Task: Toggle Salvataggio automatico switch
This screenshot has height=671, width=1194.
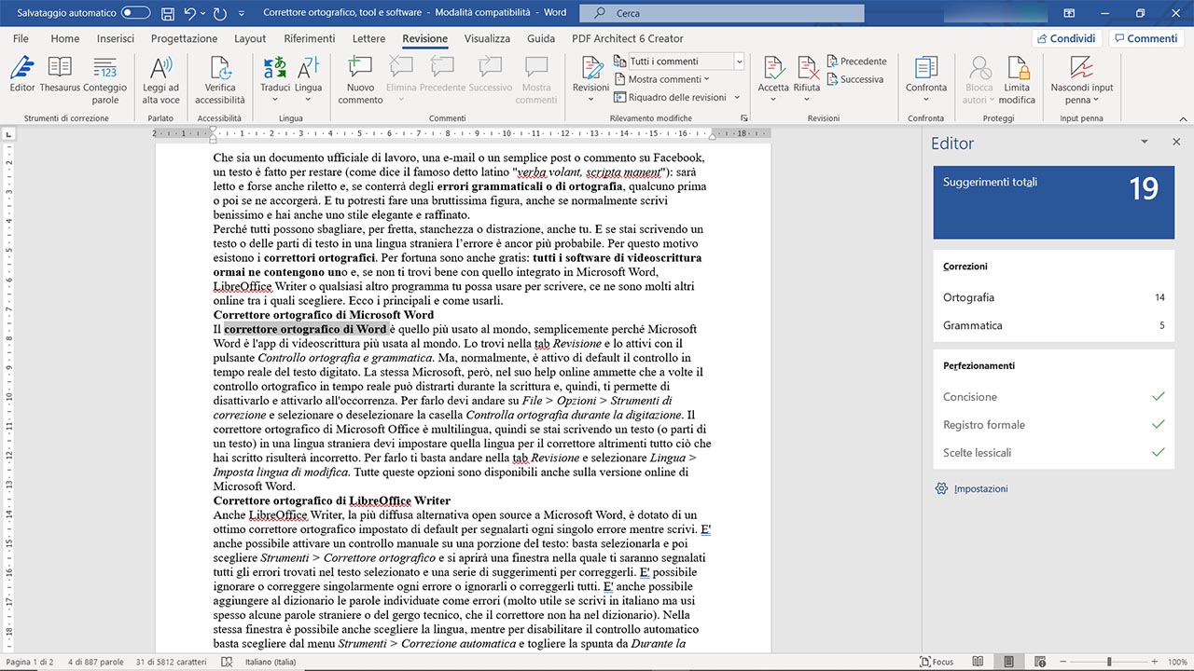Action: [x=136, y=13]
